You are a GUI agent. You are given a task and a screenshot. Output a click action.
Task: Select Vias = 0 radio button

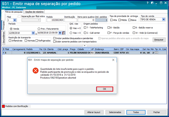(x=71, y=28)
